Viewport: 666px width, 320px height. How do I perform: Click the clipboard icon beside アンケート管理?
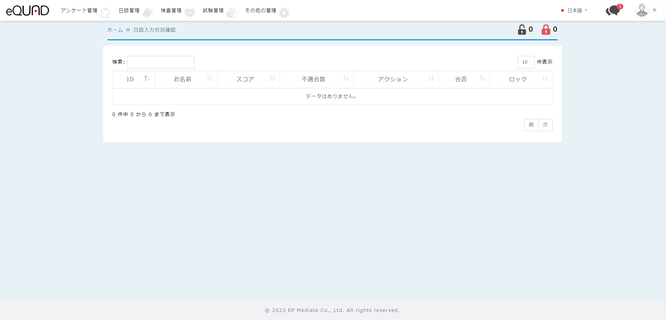pyautogui.click(x=105, y=13)
